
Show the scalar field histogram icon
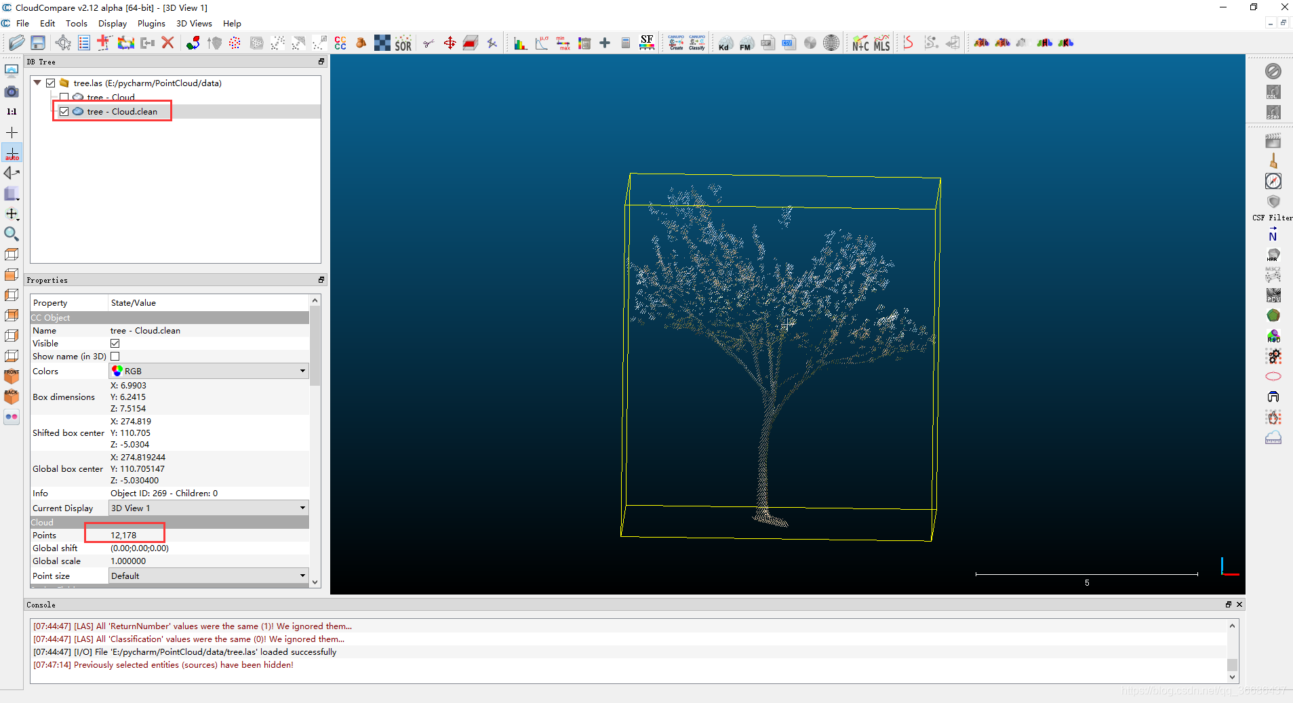point(520,43)
